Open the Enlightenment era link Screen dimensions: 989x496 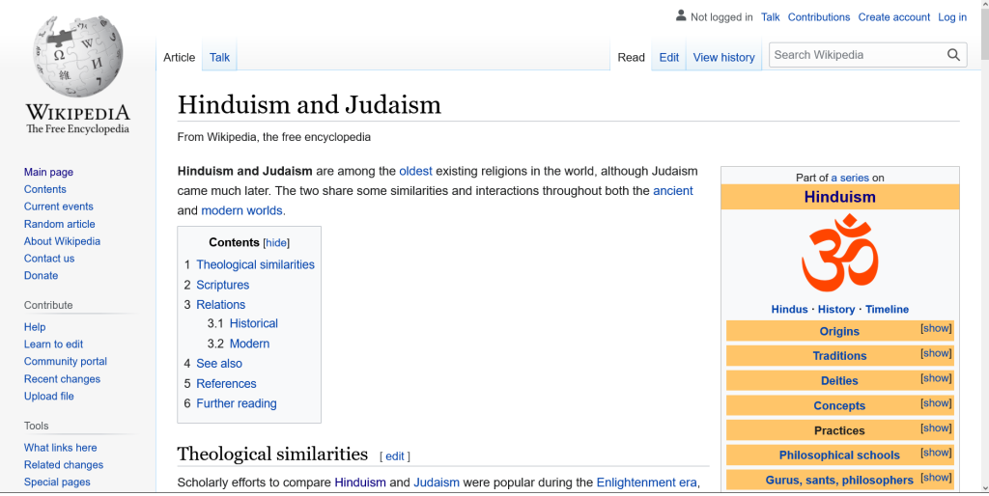(646, 482)
